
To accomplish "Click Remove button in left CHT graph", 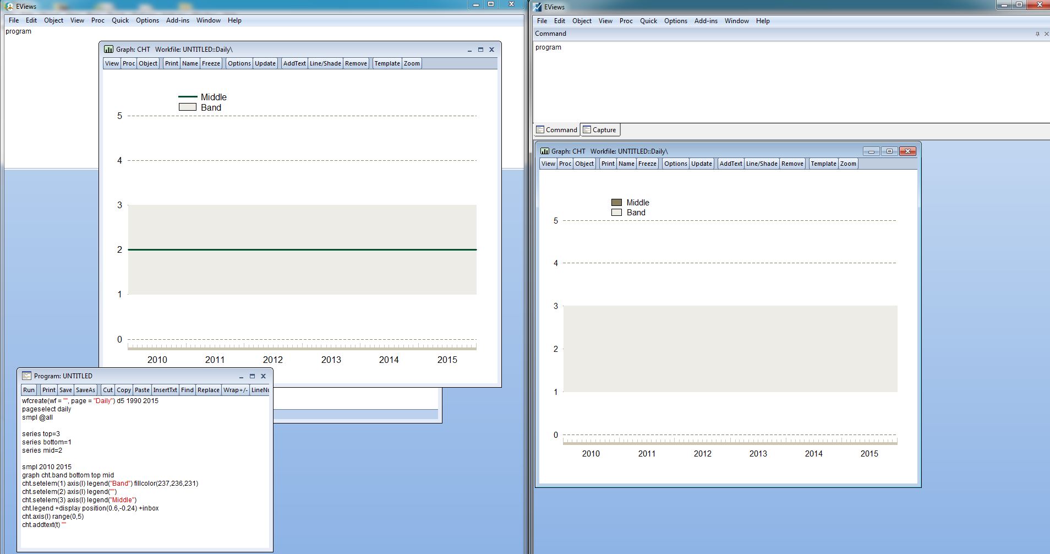I will pyautogui.click(x=356, y=63).
